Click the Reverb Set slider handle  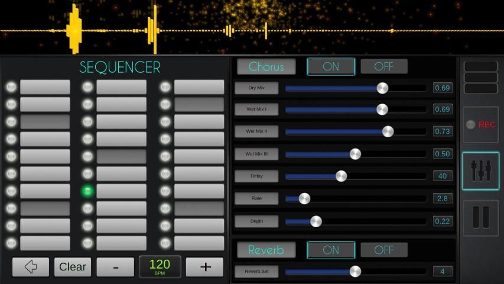pyautogui.click(x=355, y=272)
